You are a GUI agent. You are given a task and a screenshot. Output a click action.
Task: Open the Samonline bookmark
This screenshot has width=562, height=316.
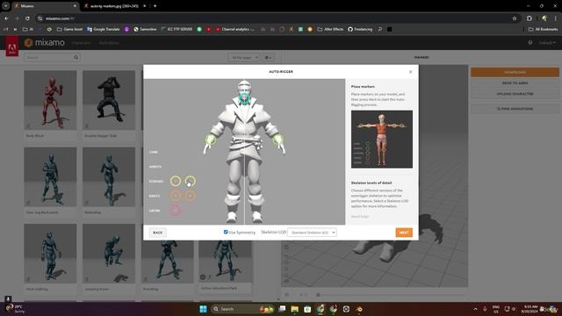(x=145, y=29)
